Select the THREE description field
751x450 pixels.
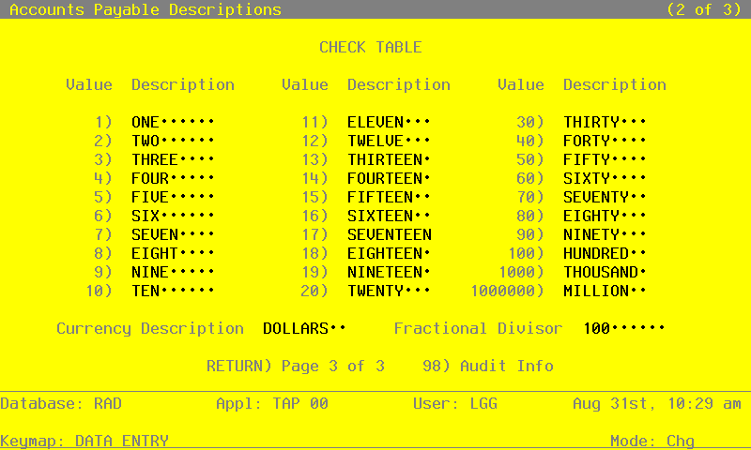[x=173, y=159]
